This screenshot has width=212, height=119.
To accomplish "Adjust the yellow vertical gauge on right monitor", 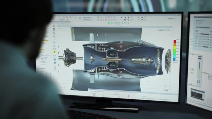I will (199, 70).
